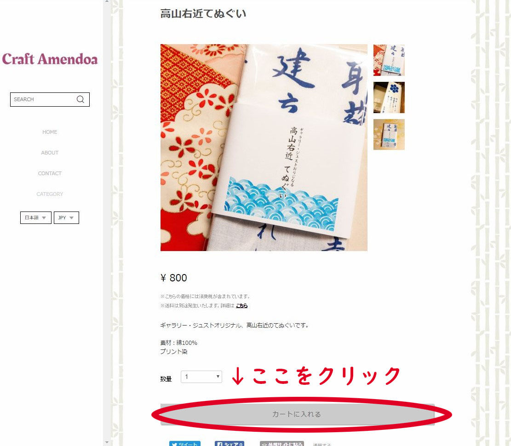
Task: Click the Craft Amendoa logo
Action: point(50,59)
